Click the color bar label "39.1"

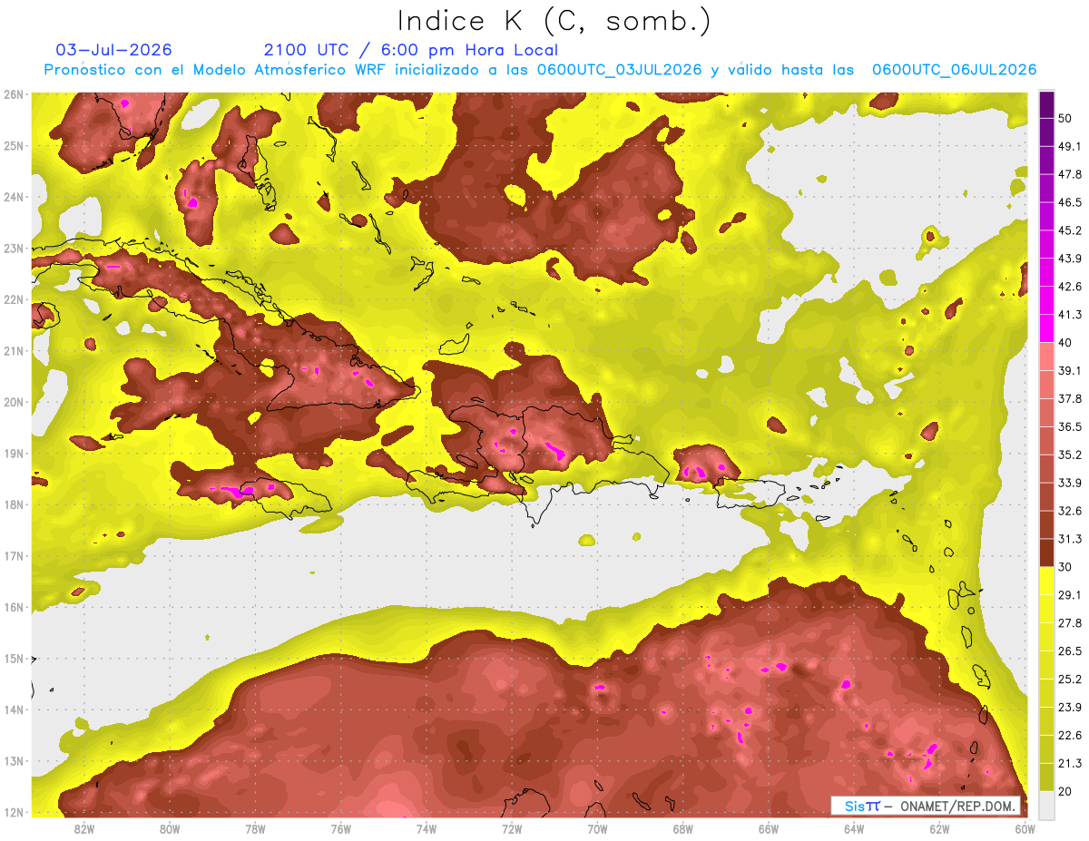(x=1070, y=371)
